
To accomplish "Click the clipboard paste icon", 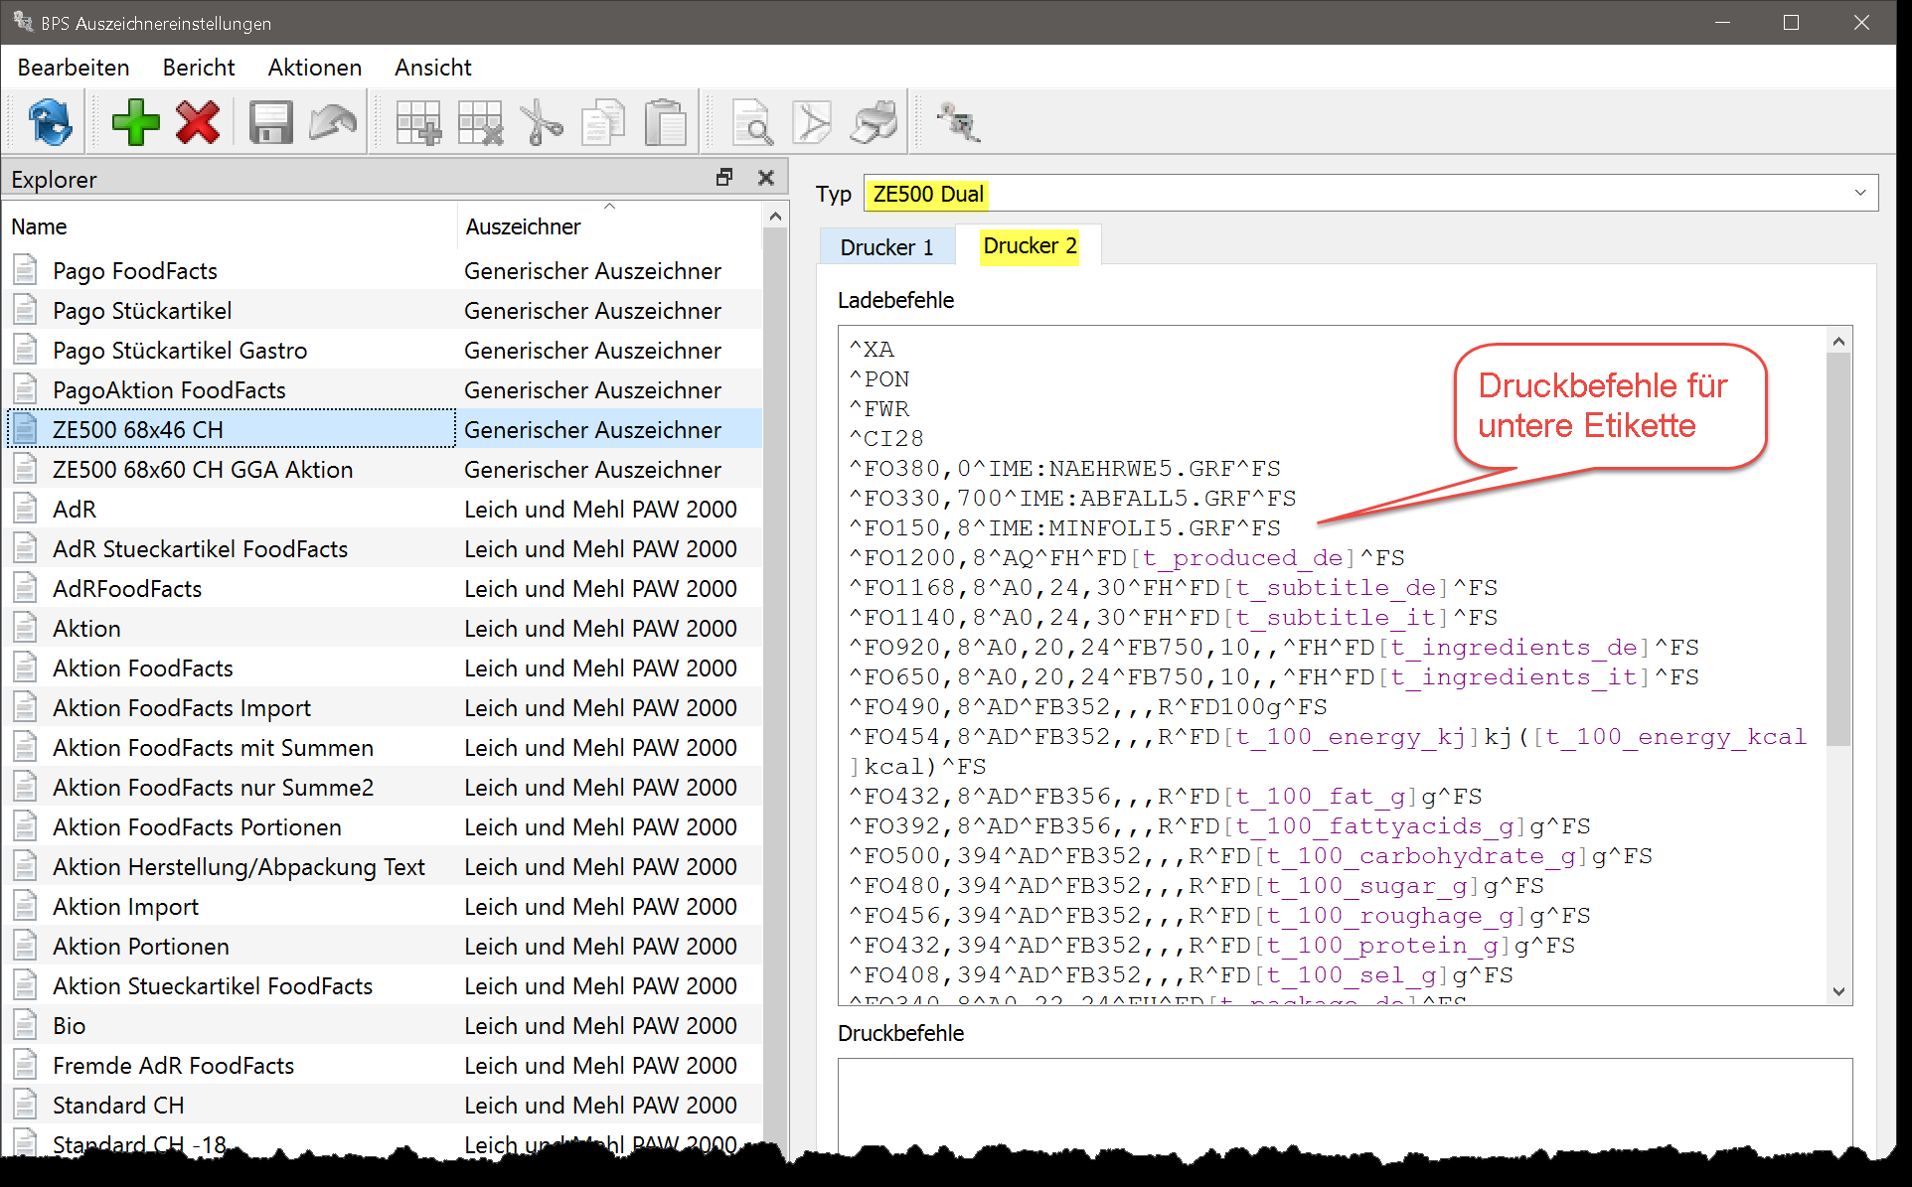I will pyautogui.click(x=665, y=123).
